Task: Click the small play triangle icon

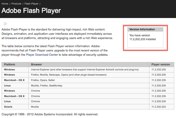Action: (5, 24)
